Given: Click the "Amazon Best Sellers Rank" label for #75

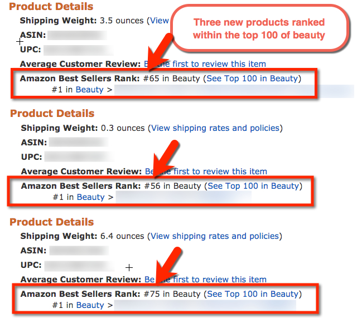Looking at the screenshot, I should 80,294.
